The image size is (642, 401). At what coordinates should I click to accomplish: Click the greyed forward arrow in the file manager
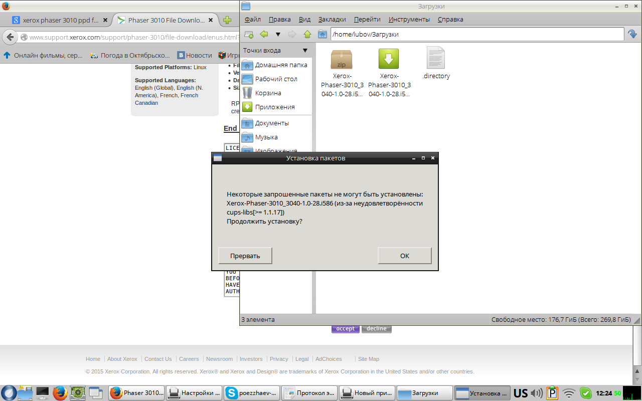[x=292, y=34]
